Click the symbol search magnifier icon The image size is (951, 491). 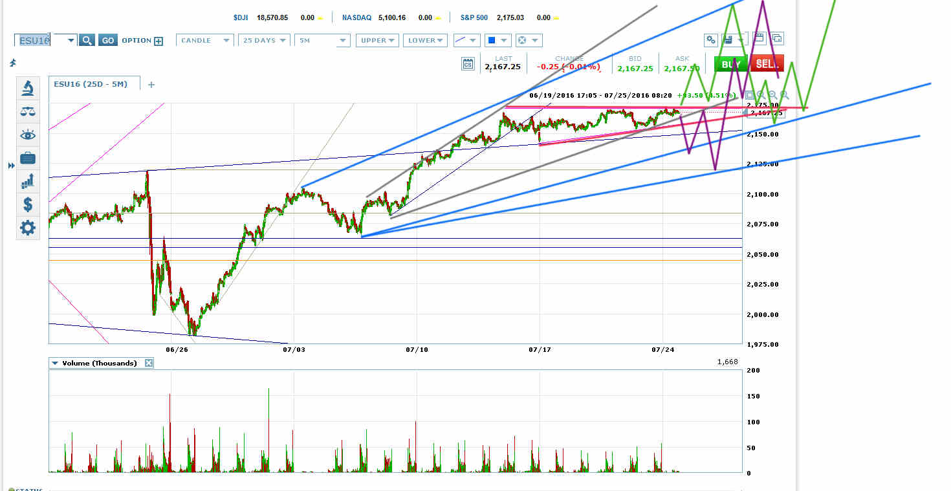click(x=87, y=40)
